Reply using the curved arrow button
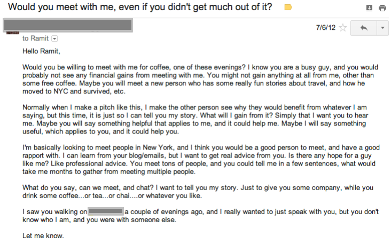Viewport: 391px width, 244px height. pyautogui.click(x=364, y=28)
